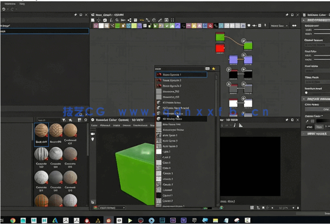The height and width of the screenshot is (224, 330).
Task: Open the Scene menu in the 3D view
Action: coord(94,125)
